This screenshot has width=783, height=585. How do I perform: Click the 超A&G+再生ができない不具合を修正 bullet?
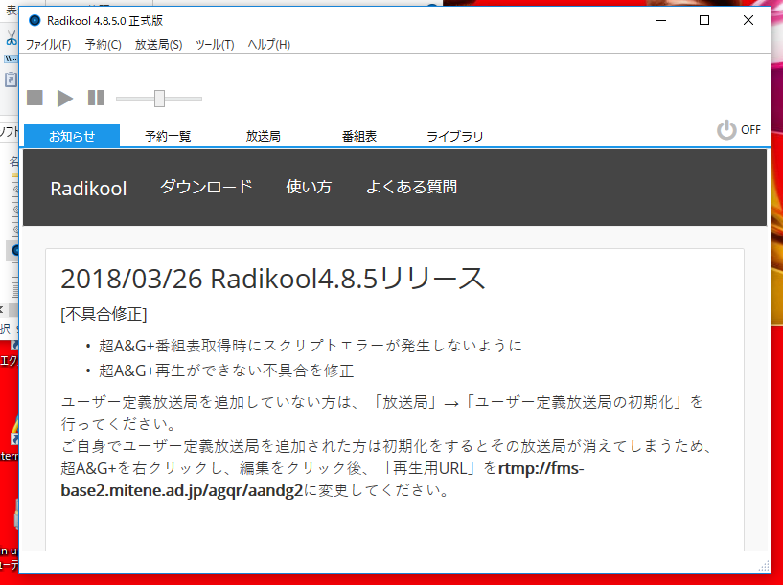[x=226, y=371]
